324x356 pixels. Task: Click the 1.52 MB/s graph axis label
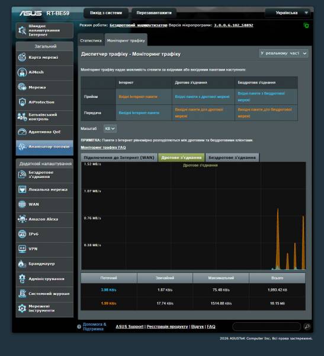92,164
